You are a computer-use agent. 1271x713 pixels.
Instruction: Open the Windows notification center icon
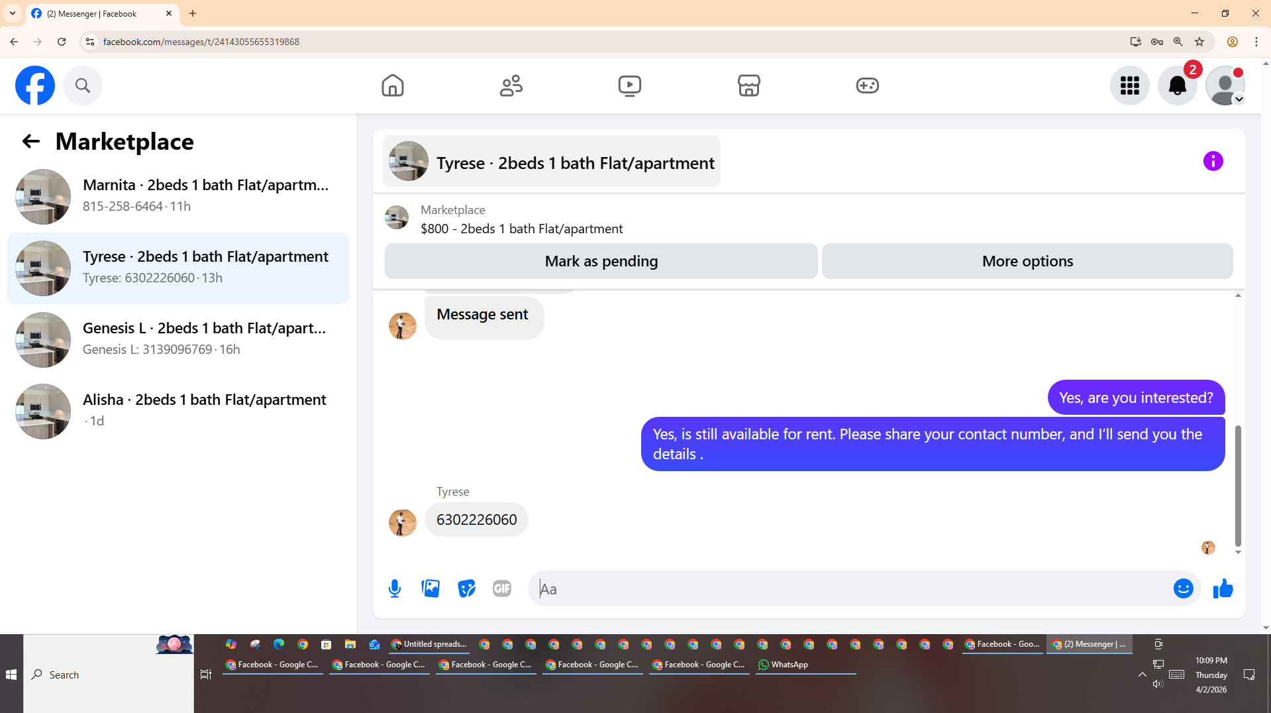1250,675
